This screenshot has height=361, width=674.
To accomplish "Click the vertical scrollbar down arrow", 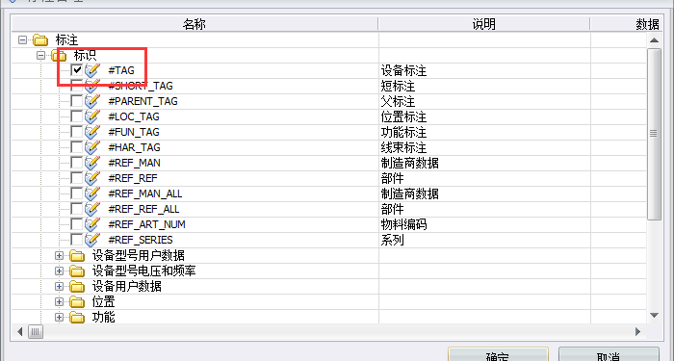I will coord(654,316).
